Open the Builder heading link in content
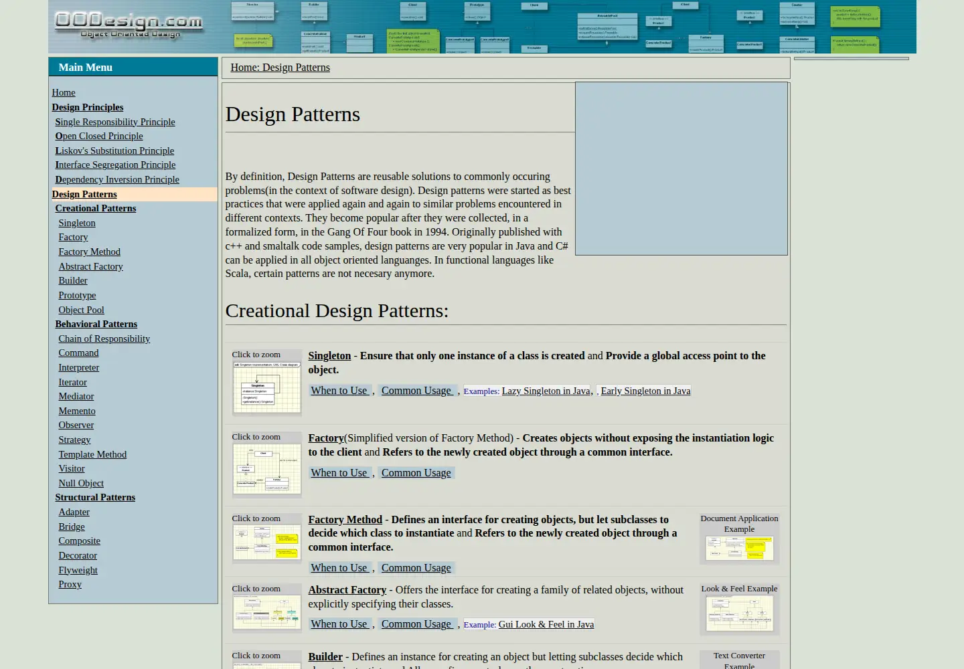 tap(325, 657)
